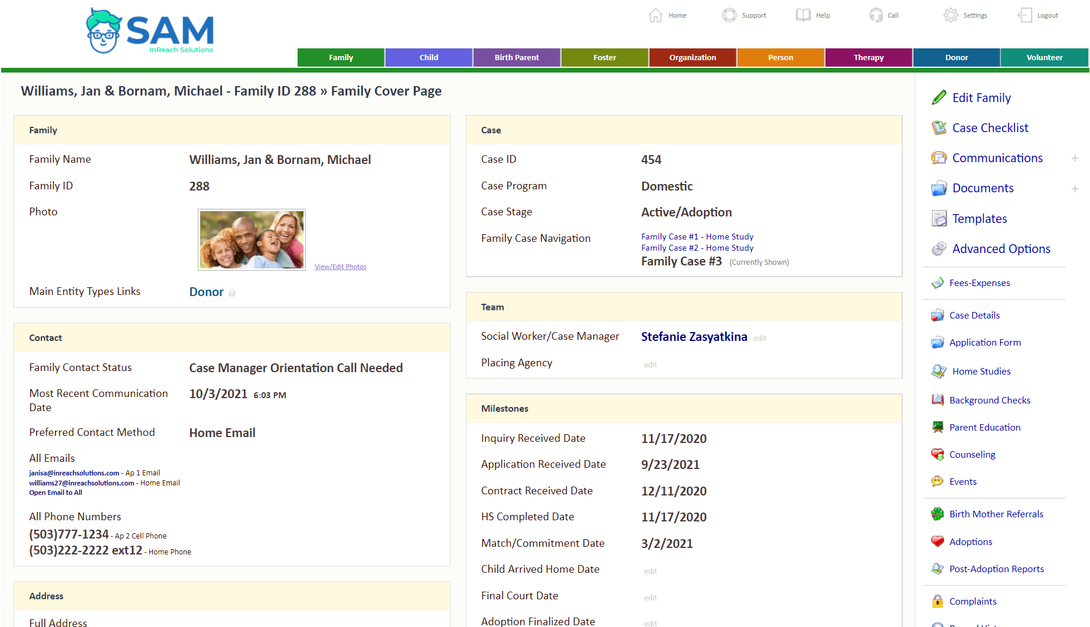Click the Events icon
The width and height of the screenshot is (1090, 627).
(x=938, y=482)
